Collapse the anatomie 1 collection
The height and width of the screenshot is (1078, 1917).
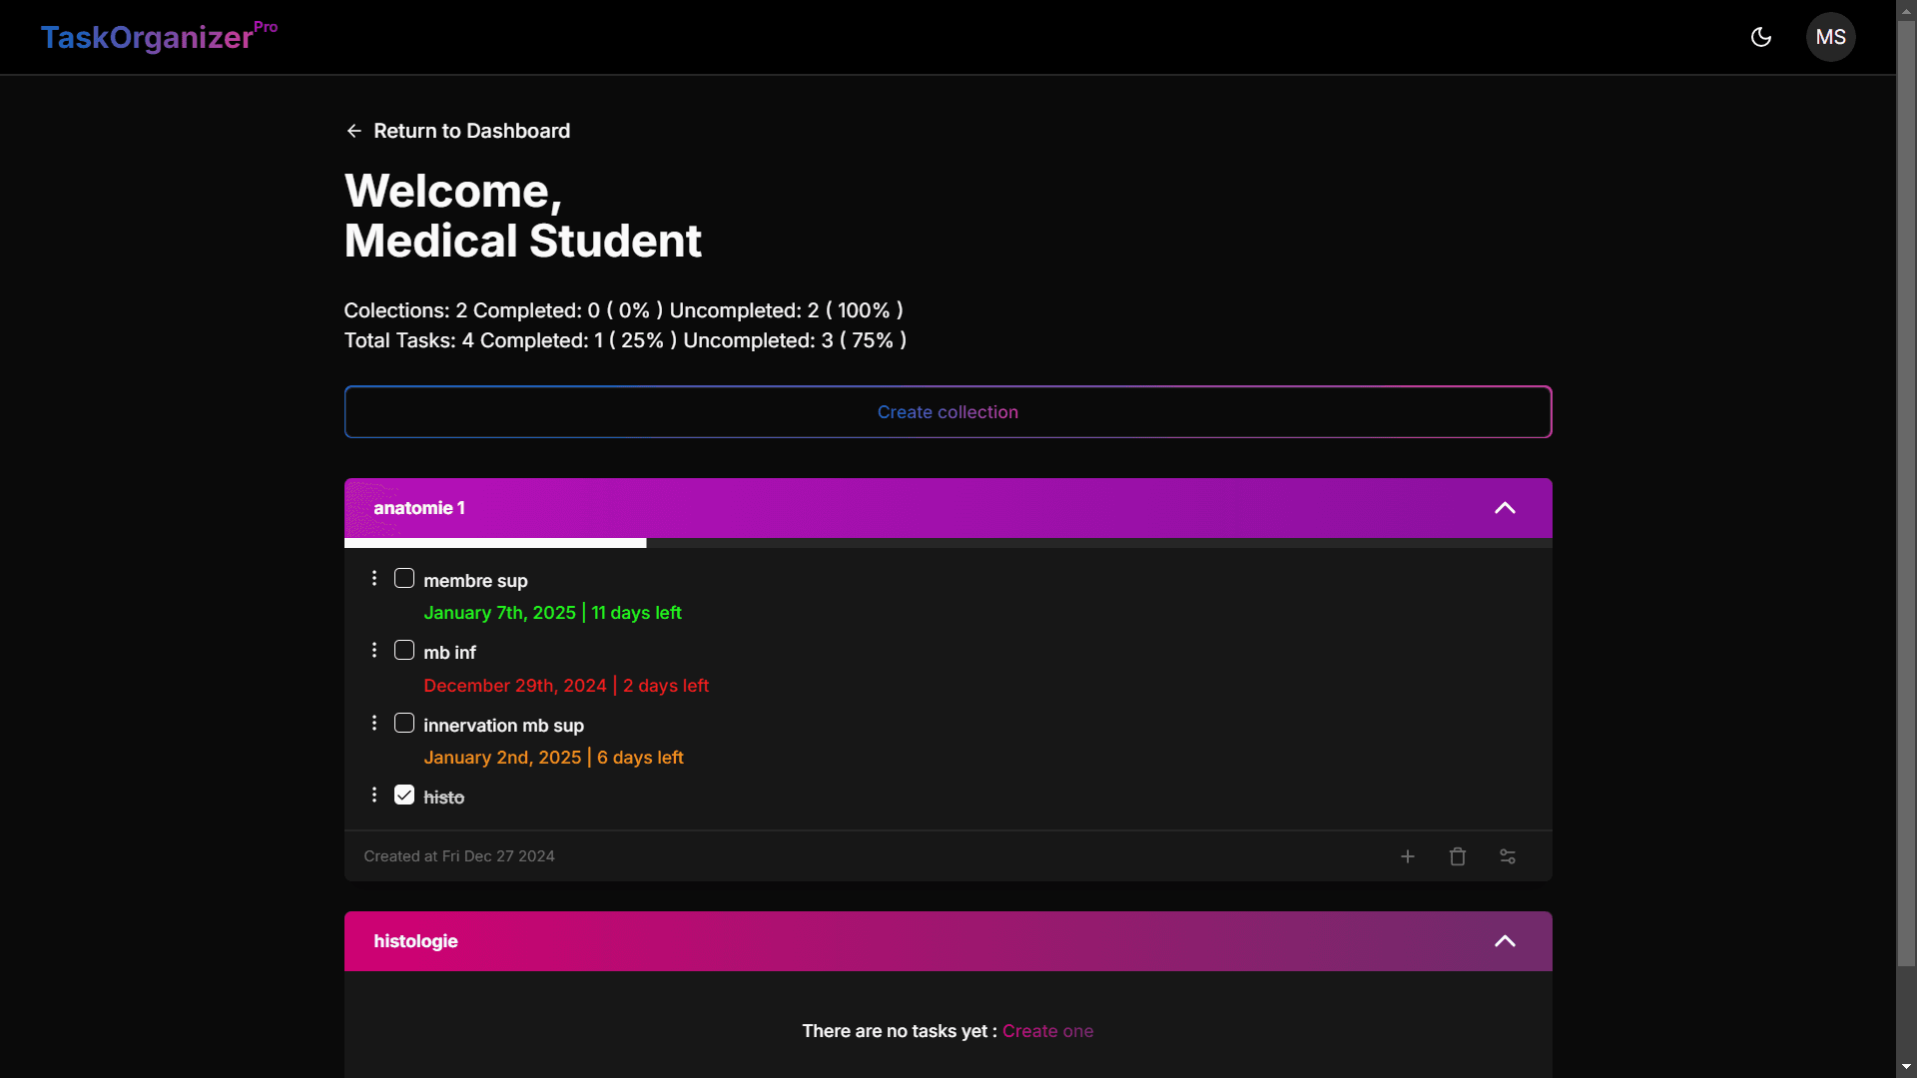[1504, 508]
